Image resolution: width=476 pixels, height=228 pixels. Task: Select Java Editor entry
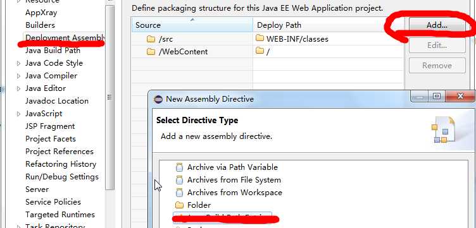[x=46, y=88]
